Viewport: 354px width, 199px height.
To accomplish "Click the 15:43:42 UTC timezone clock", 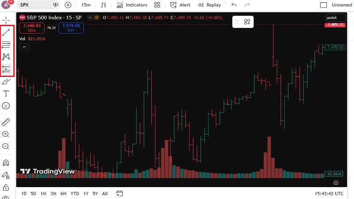I will (x=329, y=194).
